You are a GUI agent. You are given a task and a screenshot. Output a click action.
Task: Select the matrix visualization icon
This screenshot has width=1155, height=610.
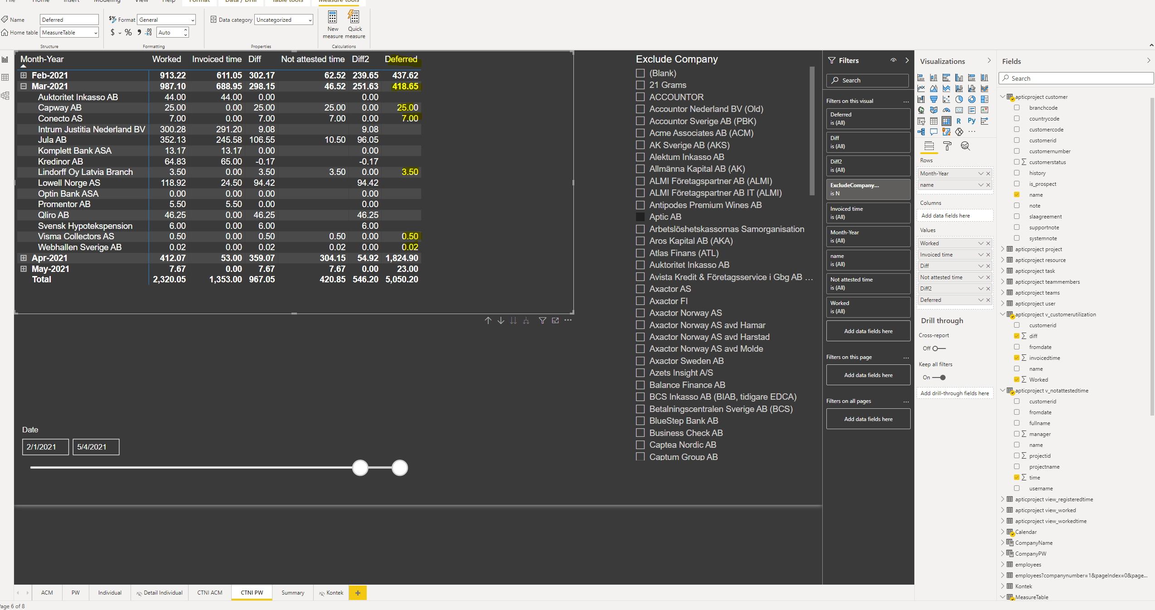pyautogui.click(x=946, y=121)
